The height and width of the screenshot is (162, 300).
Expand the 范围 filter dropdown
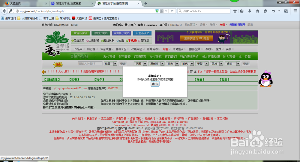click(x=145, y=64)
